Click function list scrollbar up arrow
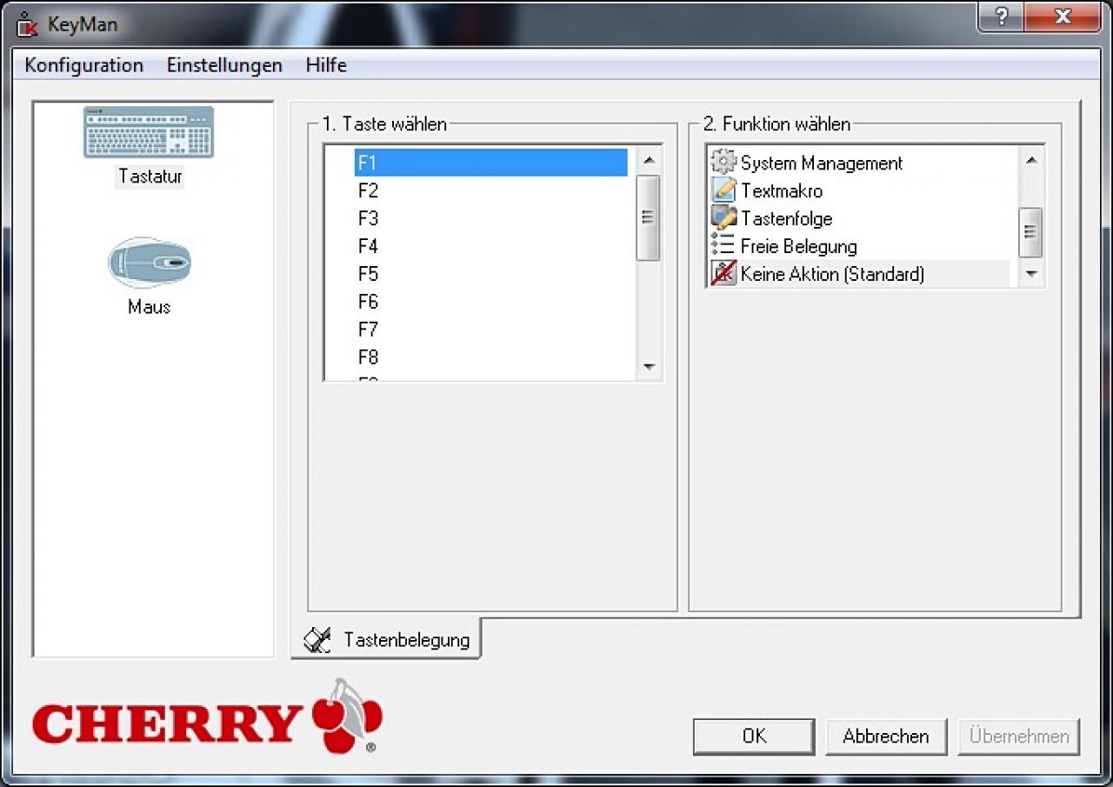Viewport: 1113px width, 787px height. click(x=1031, y=160)
